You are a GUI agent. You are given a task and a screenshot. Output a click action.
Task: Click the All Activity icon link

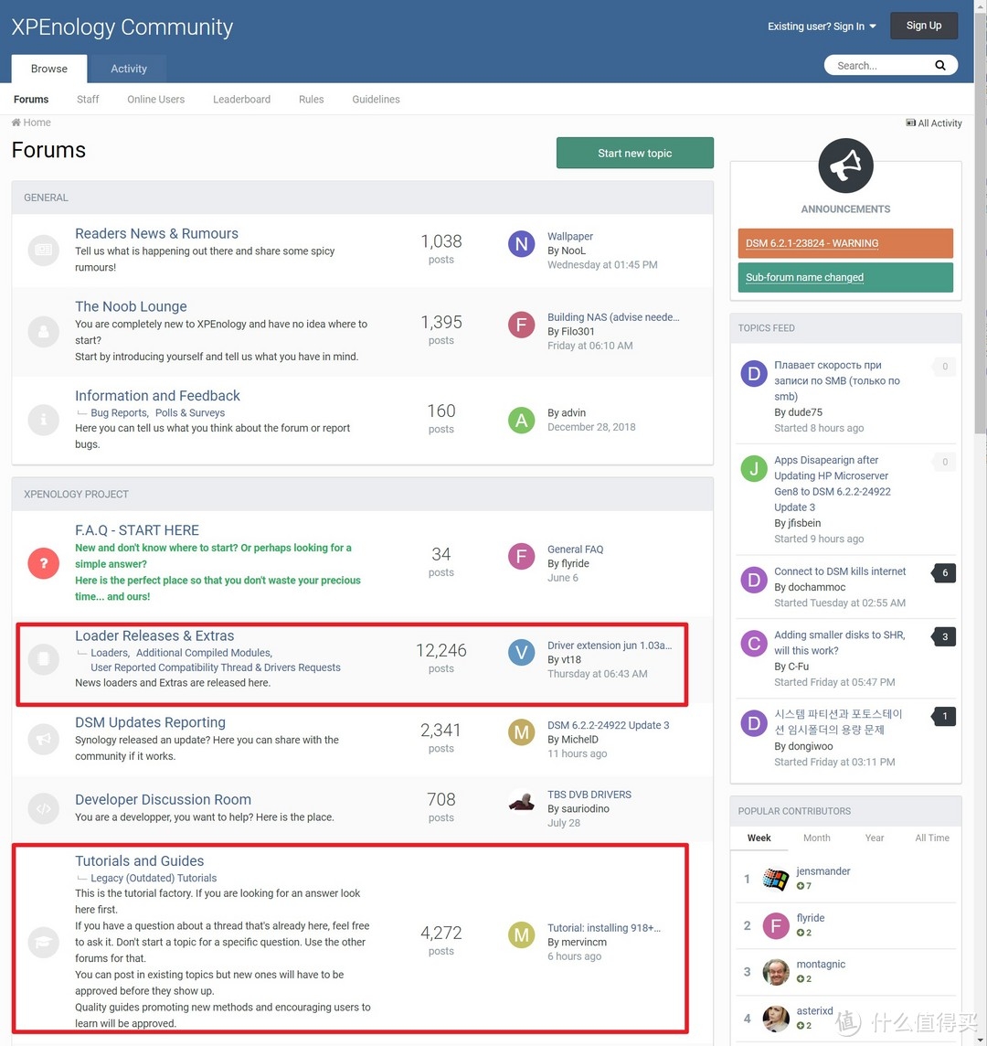pyautogui.click(x=934, y=123)
